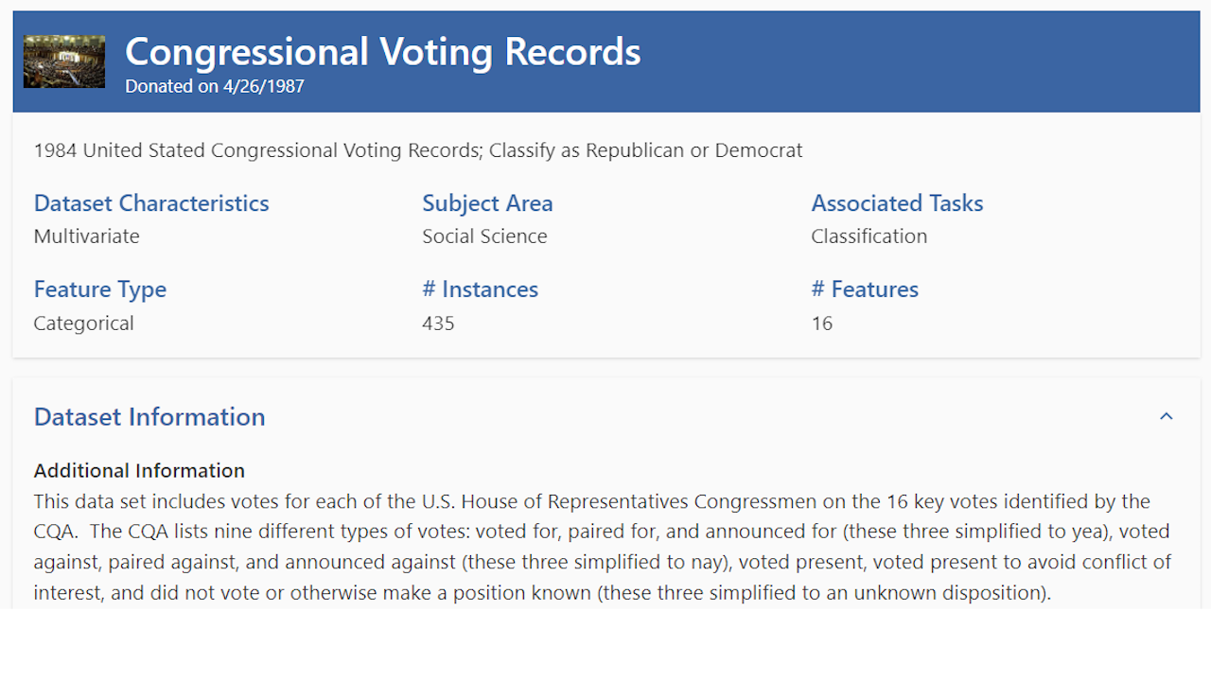Select the title Congressional Voting Records

[x=382, y=52]
